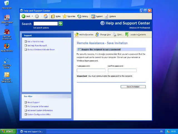Focus the Type password field
Image resolution: width=178 pixels, height=134 pixels.
tap(91, 70)
